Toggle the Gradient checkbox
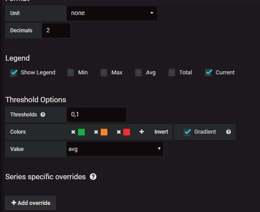This screenshot has width=260, height=212. [x=187, y=132]
